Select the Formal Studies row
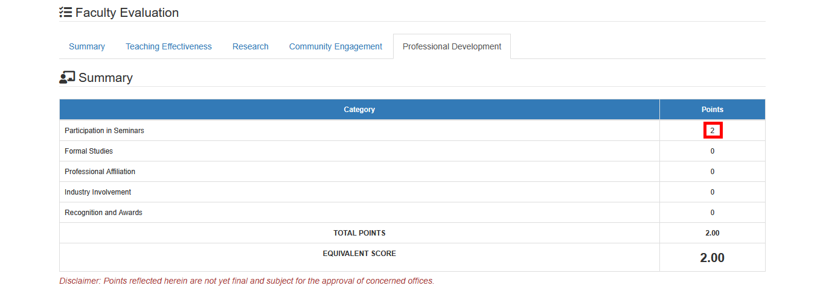The width and height of the screenshot is (820, 297). [412, 151]
